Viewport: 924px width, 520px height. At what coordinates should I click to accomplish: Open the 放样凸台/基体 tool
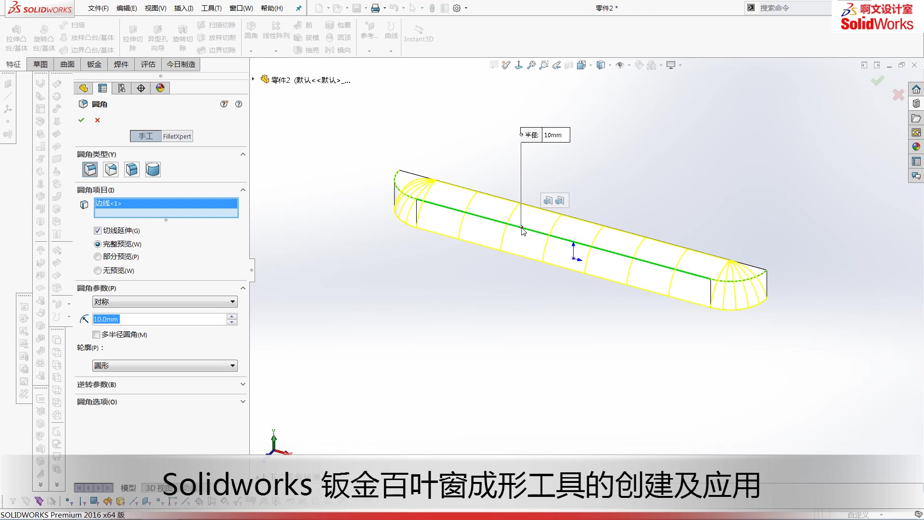(x=88, y=37)
